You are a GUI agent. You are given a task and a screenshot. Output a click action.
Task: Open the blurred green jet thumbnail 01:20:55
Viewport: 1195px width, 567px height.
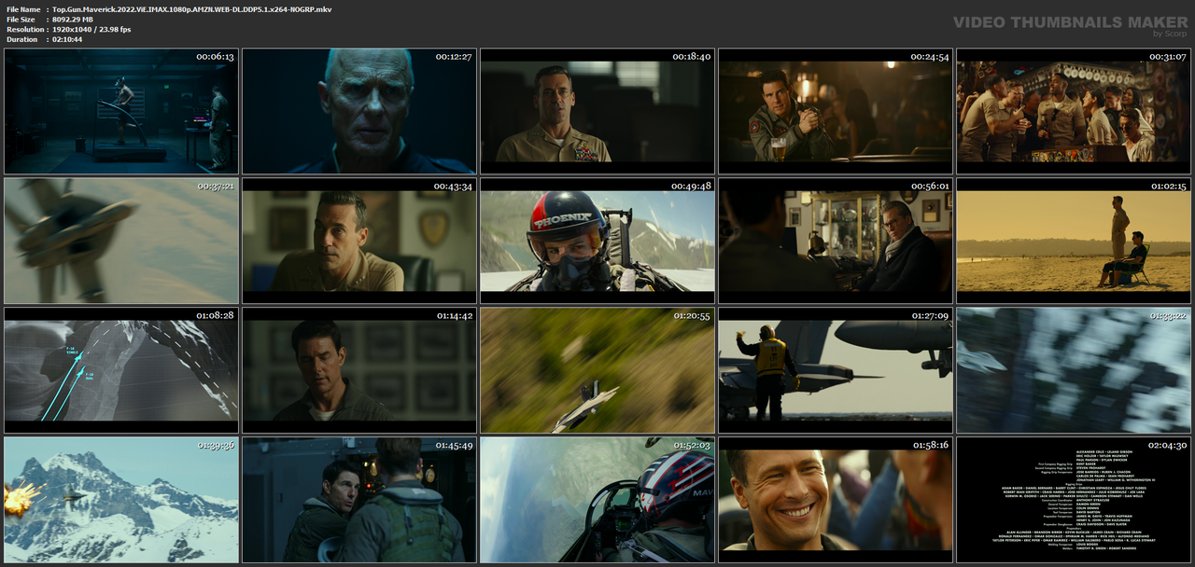point(597,370)
